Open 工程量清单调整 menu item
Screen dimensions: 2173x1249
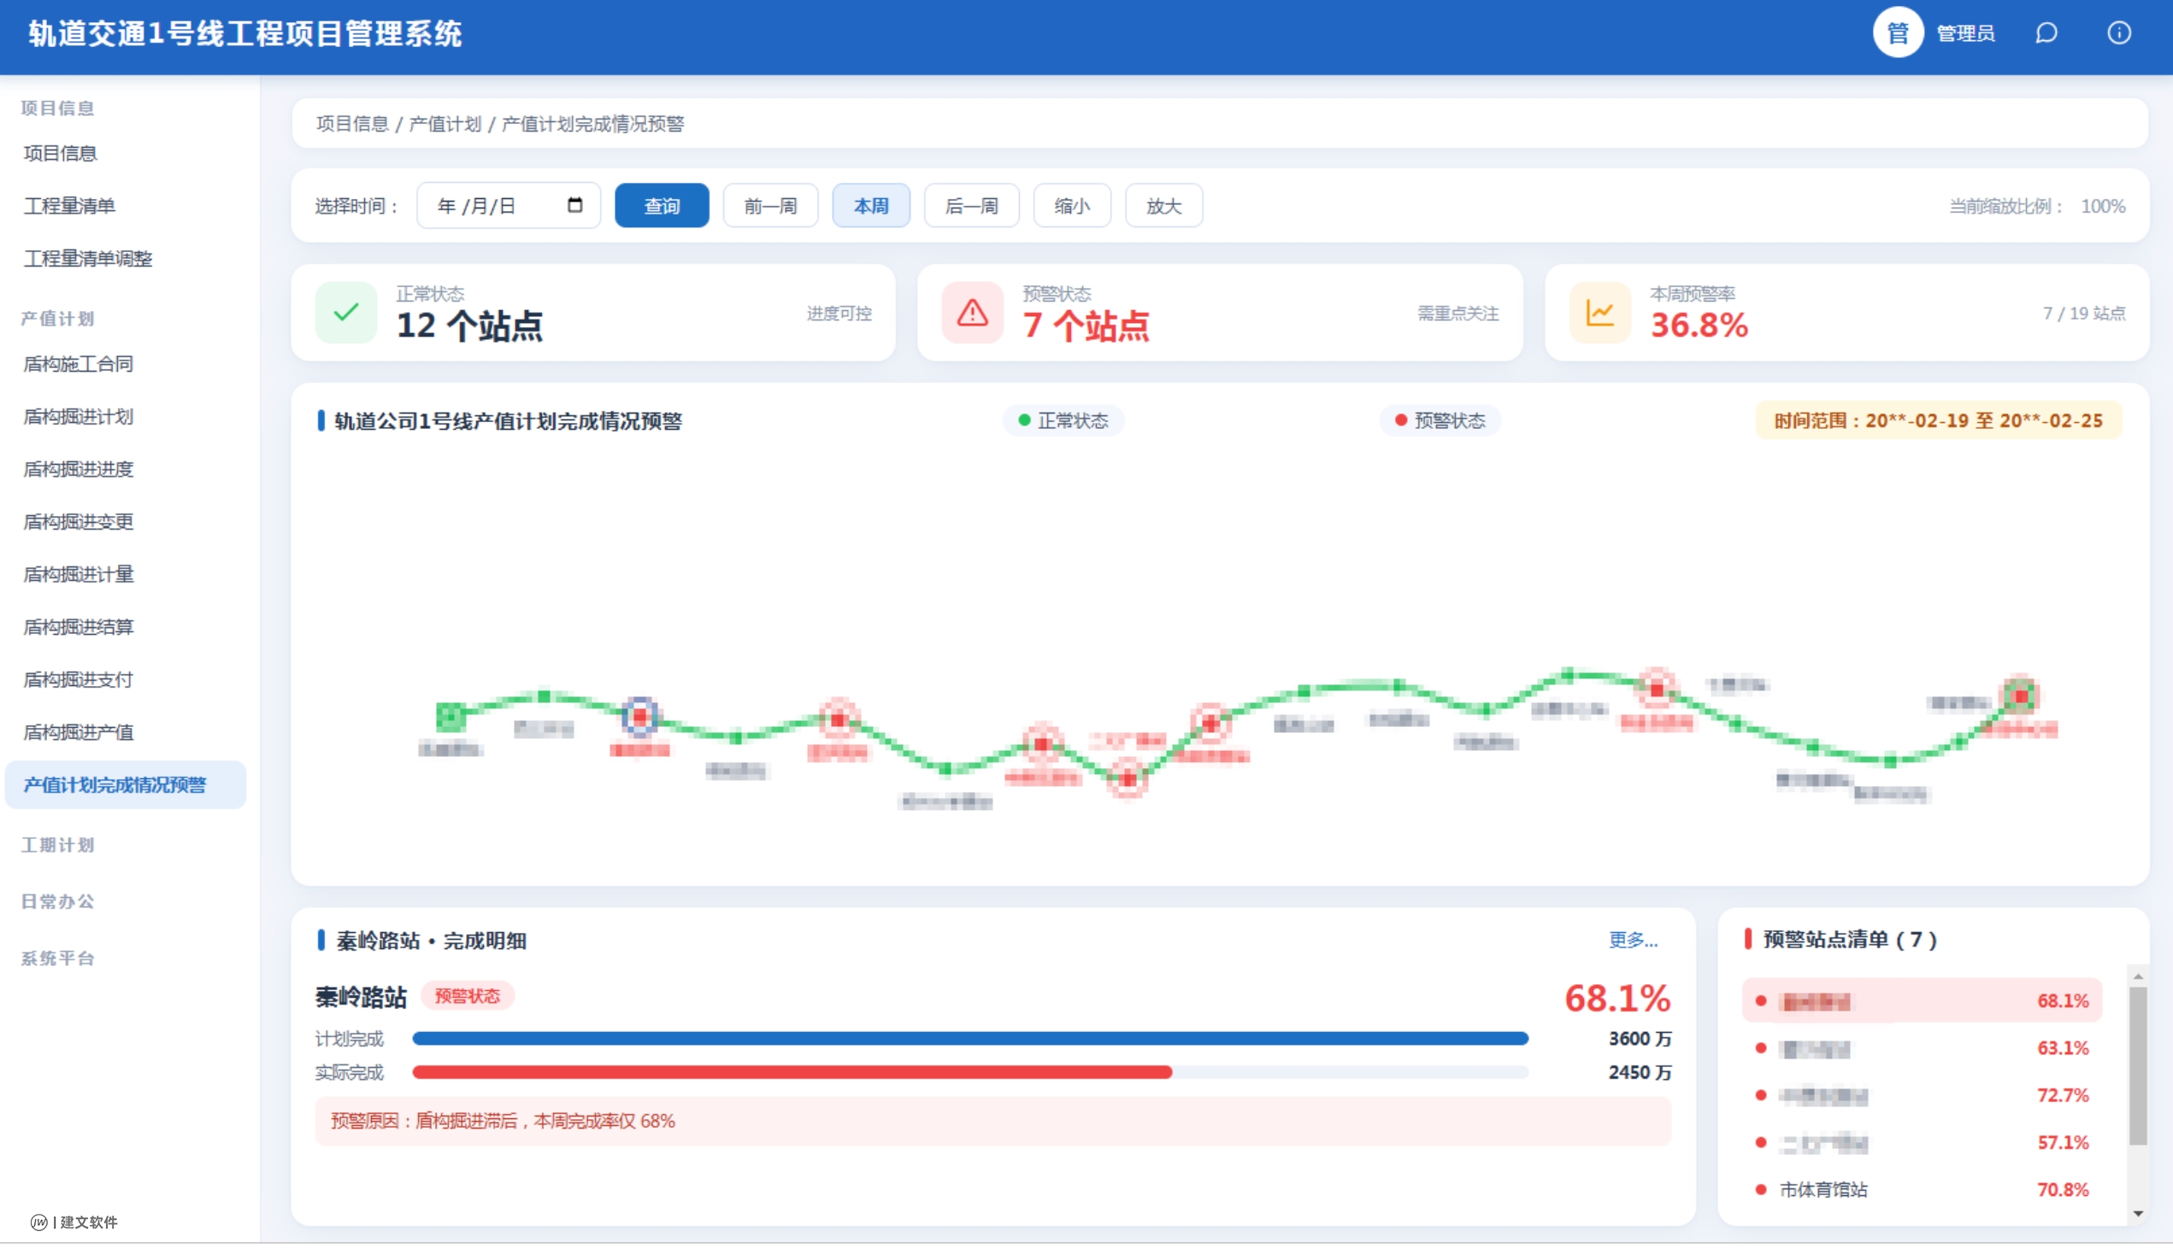click(x=87, y=258)
